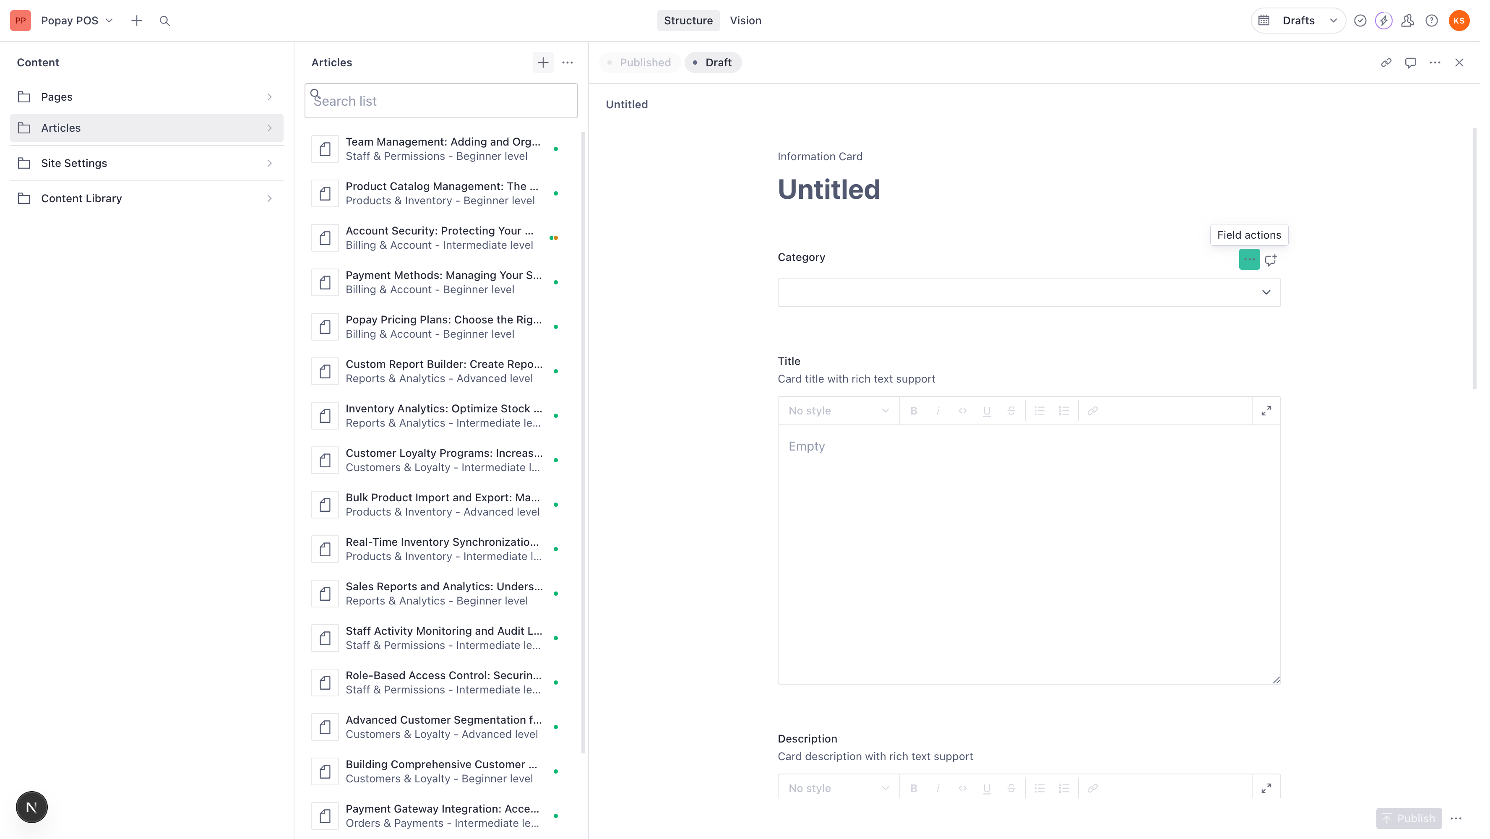The height and width of the screenshot is (839, 1490).
Task: Open document comments icon
Action: [1411, 63]
